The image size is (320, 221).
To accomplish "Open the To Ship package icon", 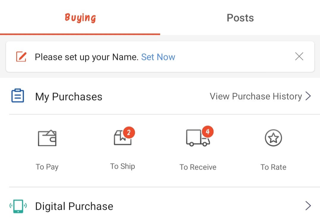I will click(122, 138).
